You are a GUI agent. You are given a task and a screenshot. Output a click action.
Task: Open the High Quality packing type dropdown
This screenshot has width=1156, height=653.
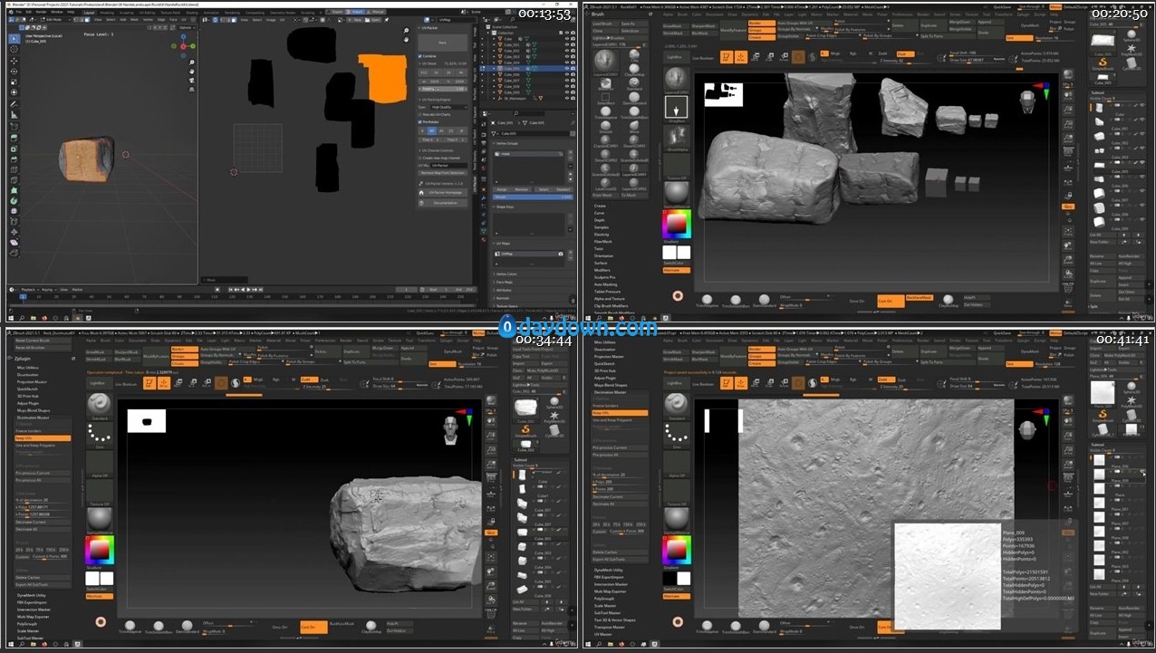pyautogui.click(x=448, y=107)
